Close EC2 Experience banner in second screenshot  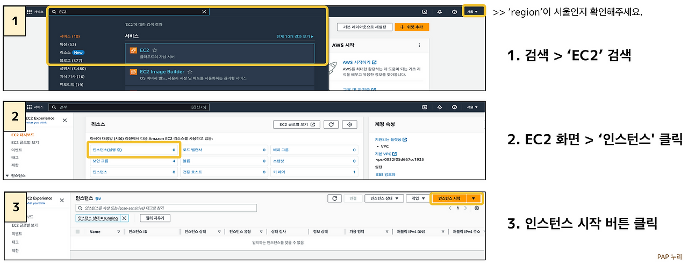coord(64,121)
